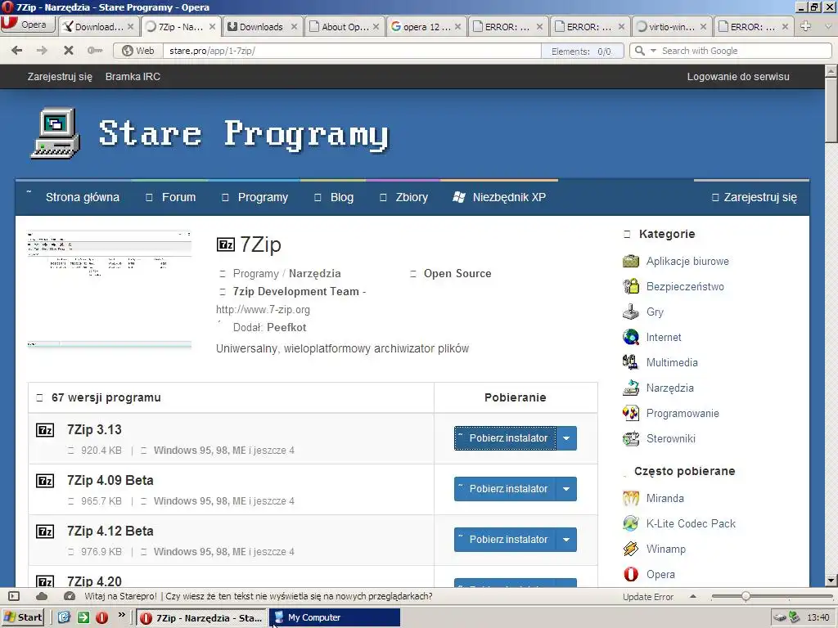The height and width of the screenshot is (628, 838).
Task: Click the 7z icon beside 7Zip 4.12 Beta
Action: pyautogui.click(x=45, y=532)
